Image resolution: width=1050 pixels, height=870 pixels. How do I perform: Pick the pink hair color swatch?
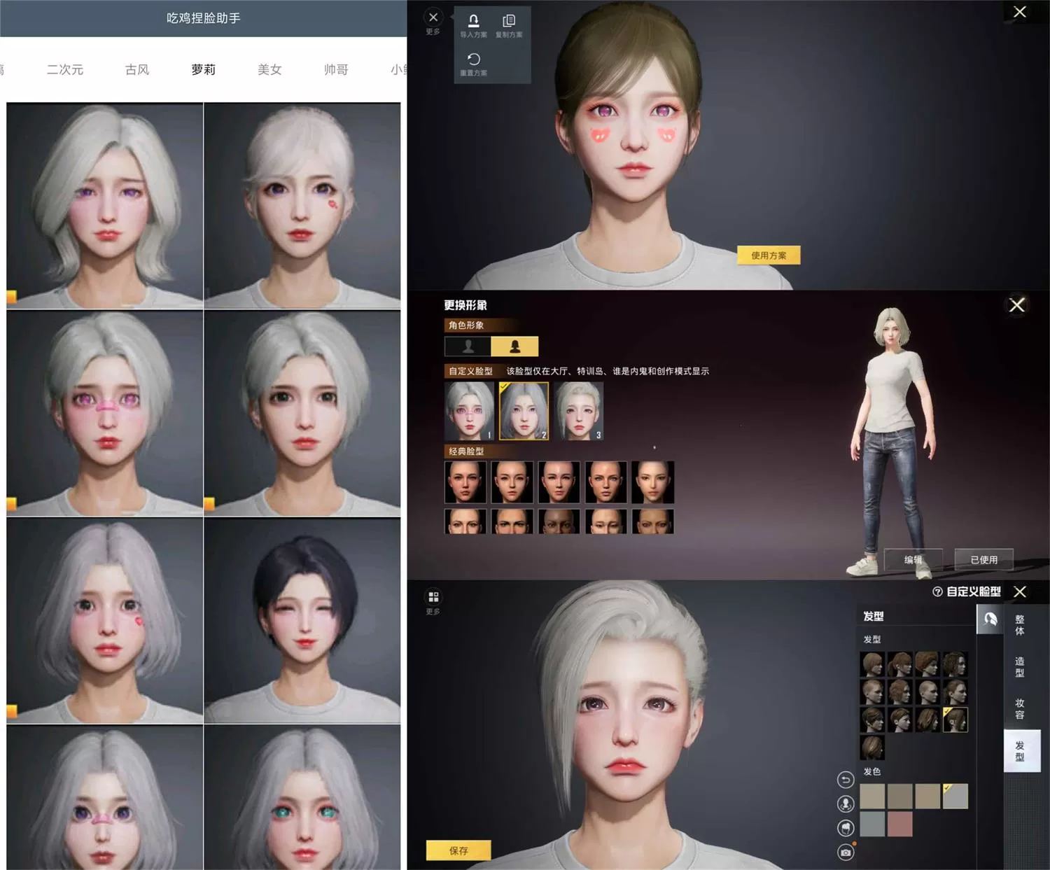pyautogui.click(x=899, y=824)
